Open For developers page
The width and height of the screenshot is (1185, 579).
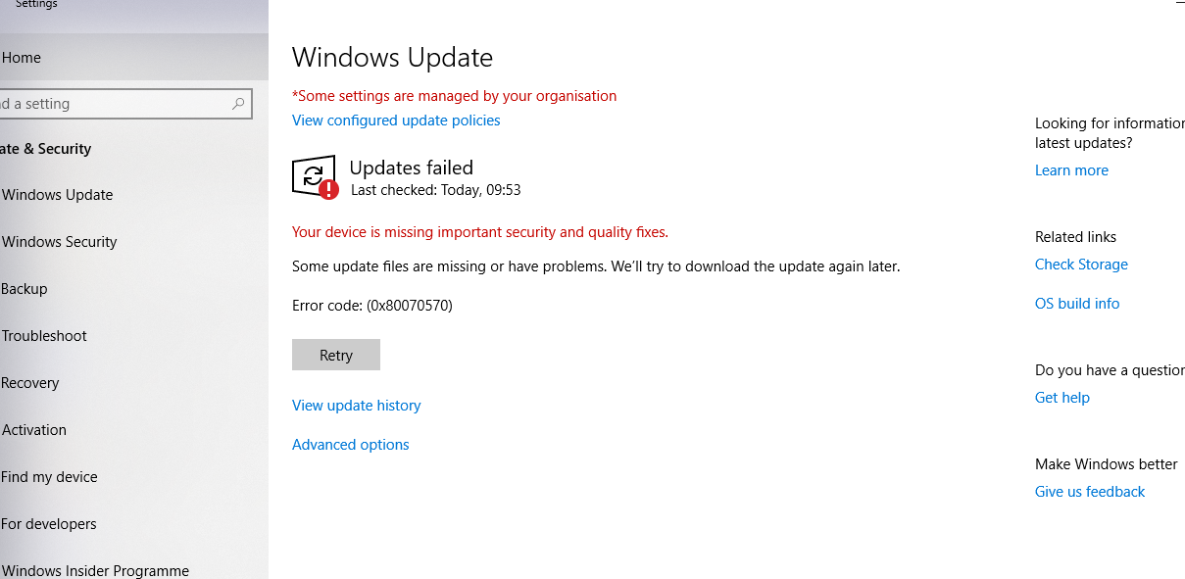[x=134, y=524]
